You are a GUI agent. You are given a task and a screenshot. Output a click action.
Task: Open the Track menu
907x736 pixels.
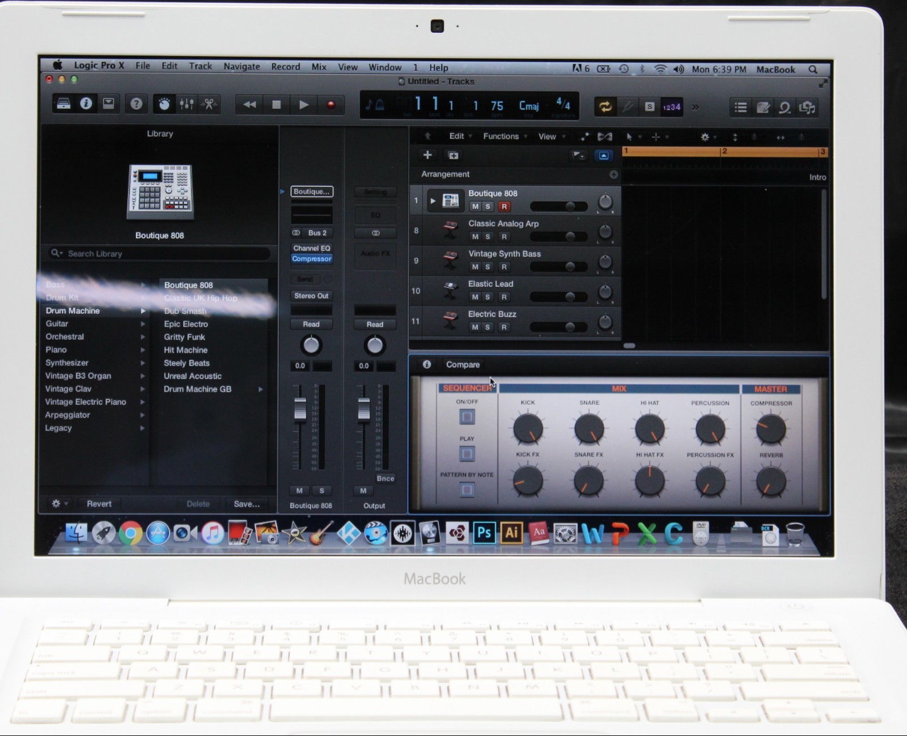click(x=200, y=66)
